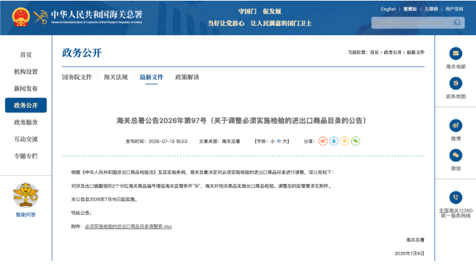Download attachment 必须实施检验的进出口商品目录调整表.xlsx
476x267 pixels.
(128, 227)
